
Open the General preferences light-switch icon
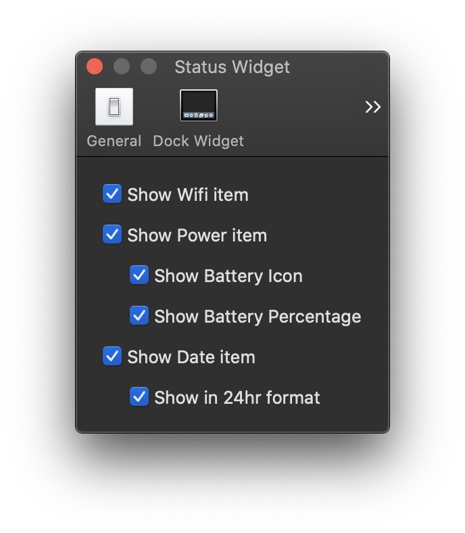tap(114, 107)
